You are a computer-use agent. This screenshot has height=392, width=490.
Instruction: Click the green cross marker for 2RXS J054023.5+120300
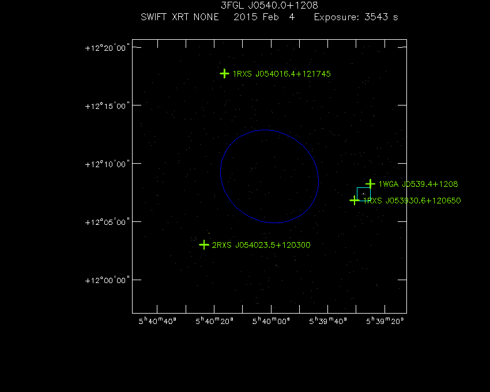tap(204, 245)
